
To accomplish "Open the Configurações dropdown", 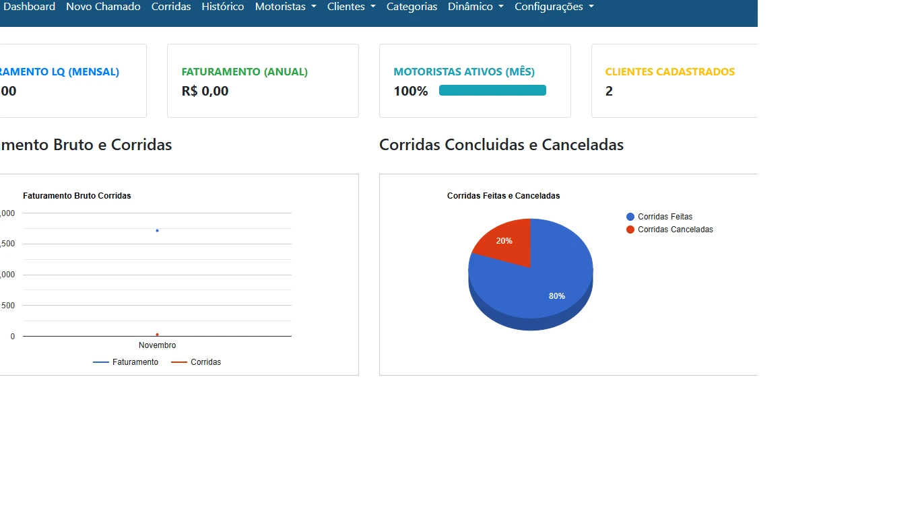I will coord(554,7).
